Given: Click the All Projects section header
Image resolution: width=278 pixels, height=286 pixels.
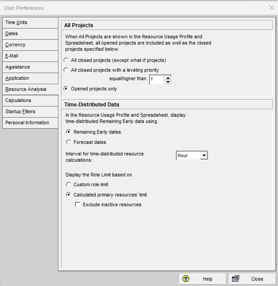Looking at the screenshot, I should [x=167, y=25].
